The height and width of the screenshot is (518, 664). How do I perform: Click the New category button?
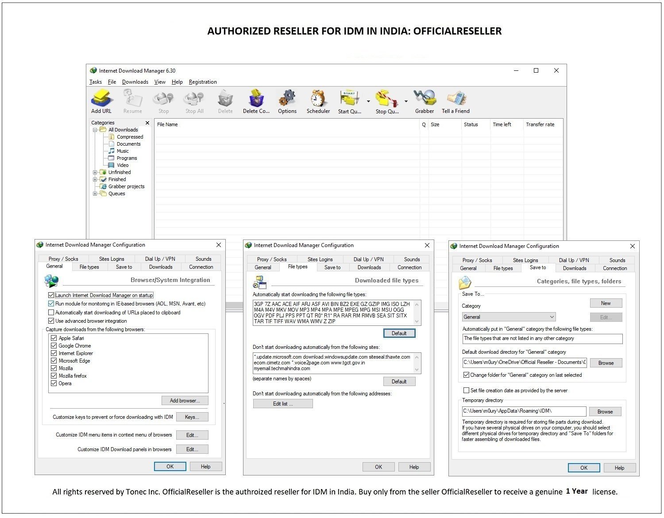pyautogui.click(x=606, y=303)
